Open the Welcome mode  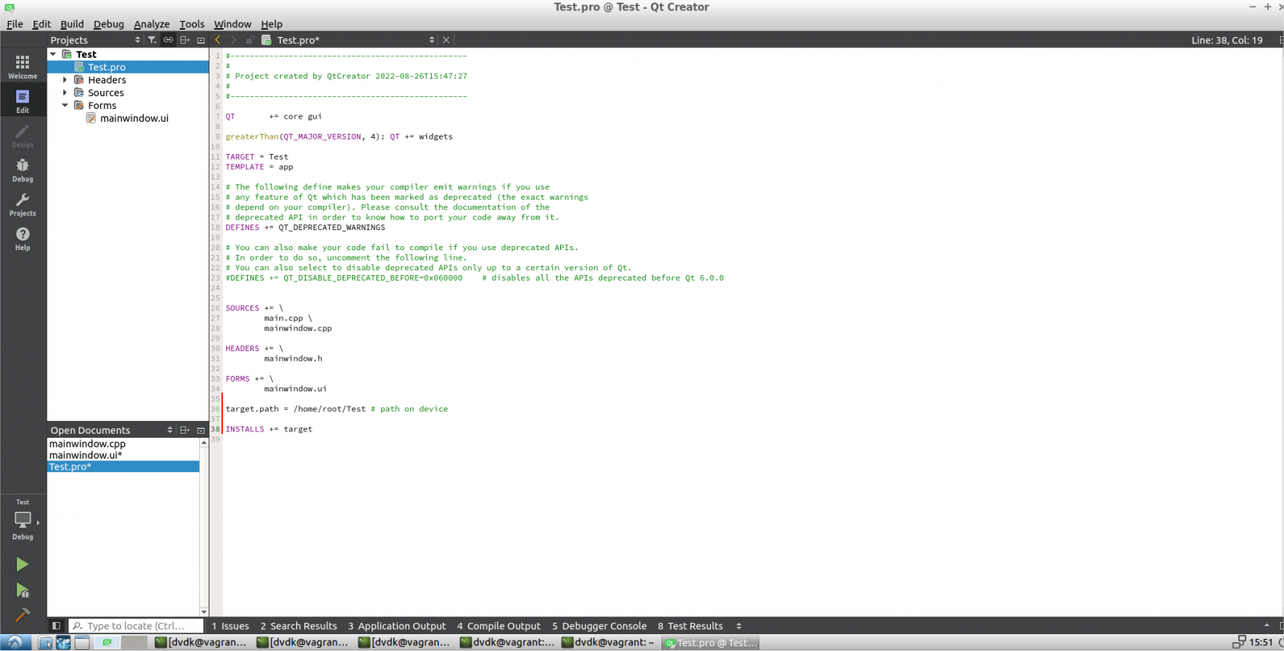click(x=22, y=66)
